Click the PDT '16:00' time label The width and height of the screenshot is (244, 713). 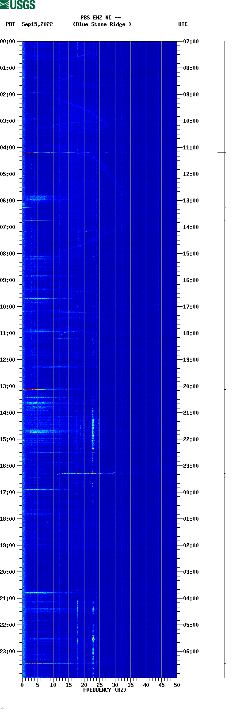pyautogui.click(x=8, y=466)
